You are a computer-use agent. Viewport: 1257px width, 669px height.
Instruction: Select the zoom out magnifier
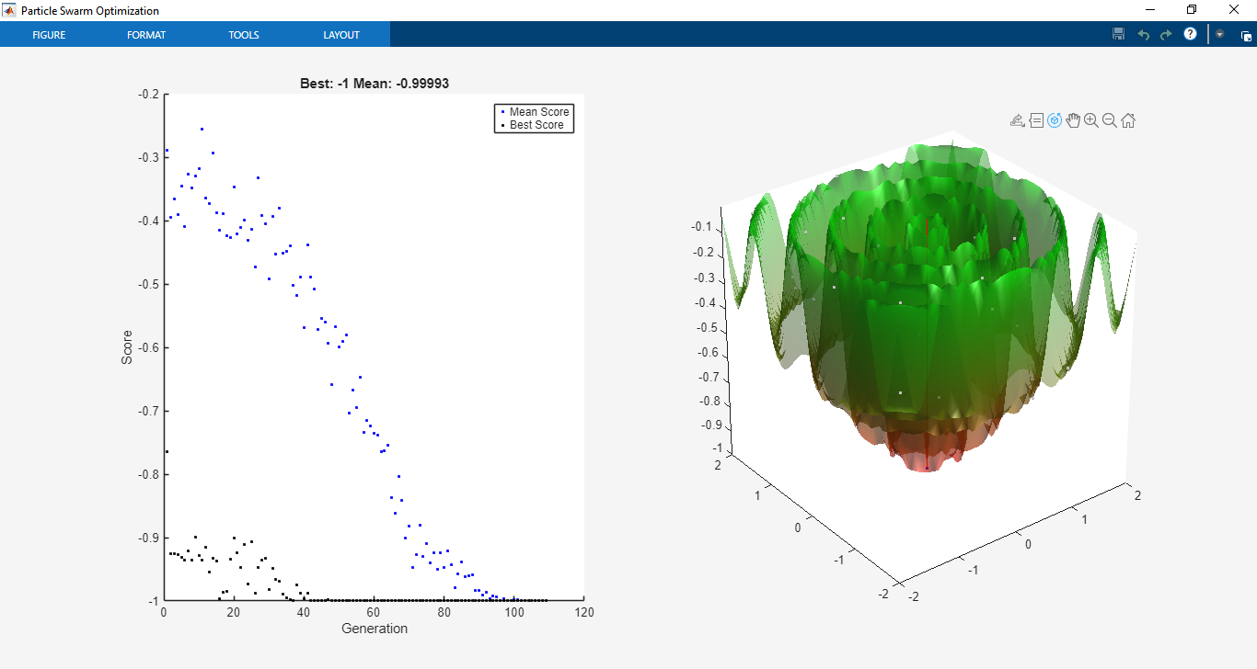(x=1110, y=120)
